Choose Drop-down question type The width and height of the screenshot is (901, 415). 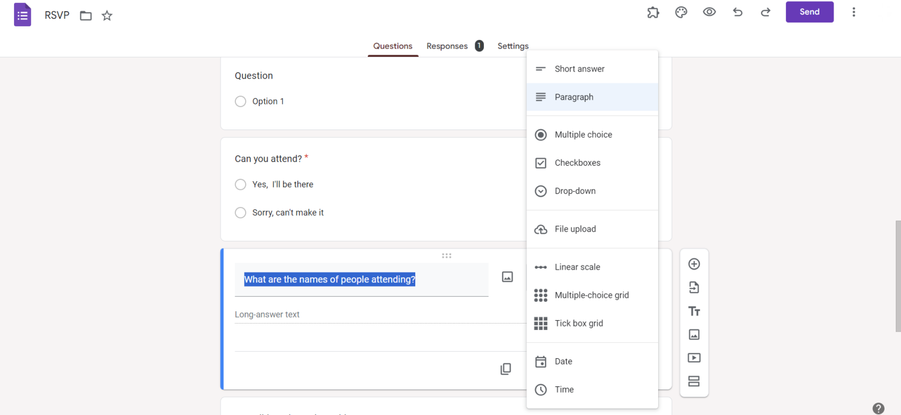pos(592,191)
